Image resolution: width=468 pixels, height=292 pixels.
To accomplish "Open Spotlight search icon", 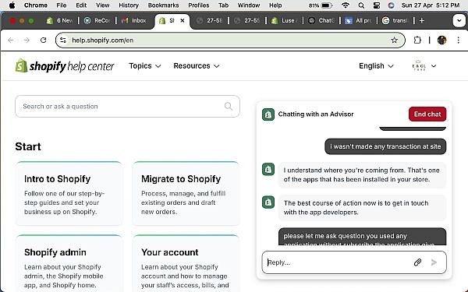I will click(361, 5).
